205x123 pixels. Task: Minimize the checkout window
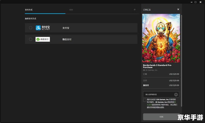[x=192, y=2]
